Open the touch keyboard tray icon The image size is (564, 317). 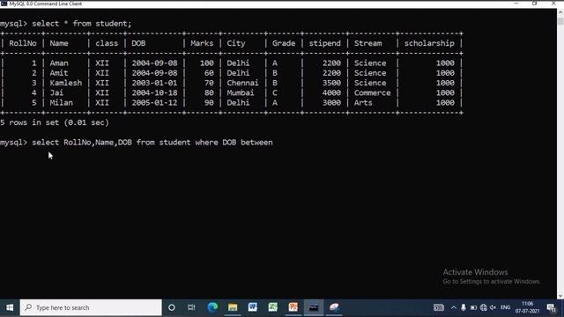click(439, 307)
